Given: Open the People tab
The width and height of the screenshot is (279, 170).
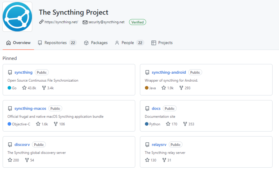Looking at the screenshot, I should tap(129, 43).
